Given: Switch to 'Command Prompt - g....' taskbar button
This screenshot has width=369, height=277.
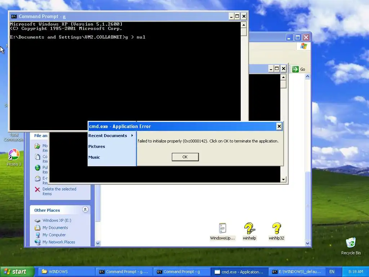Looking at the screenshot, I should [x=124, y=272].
